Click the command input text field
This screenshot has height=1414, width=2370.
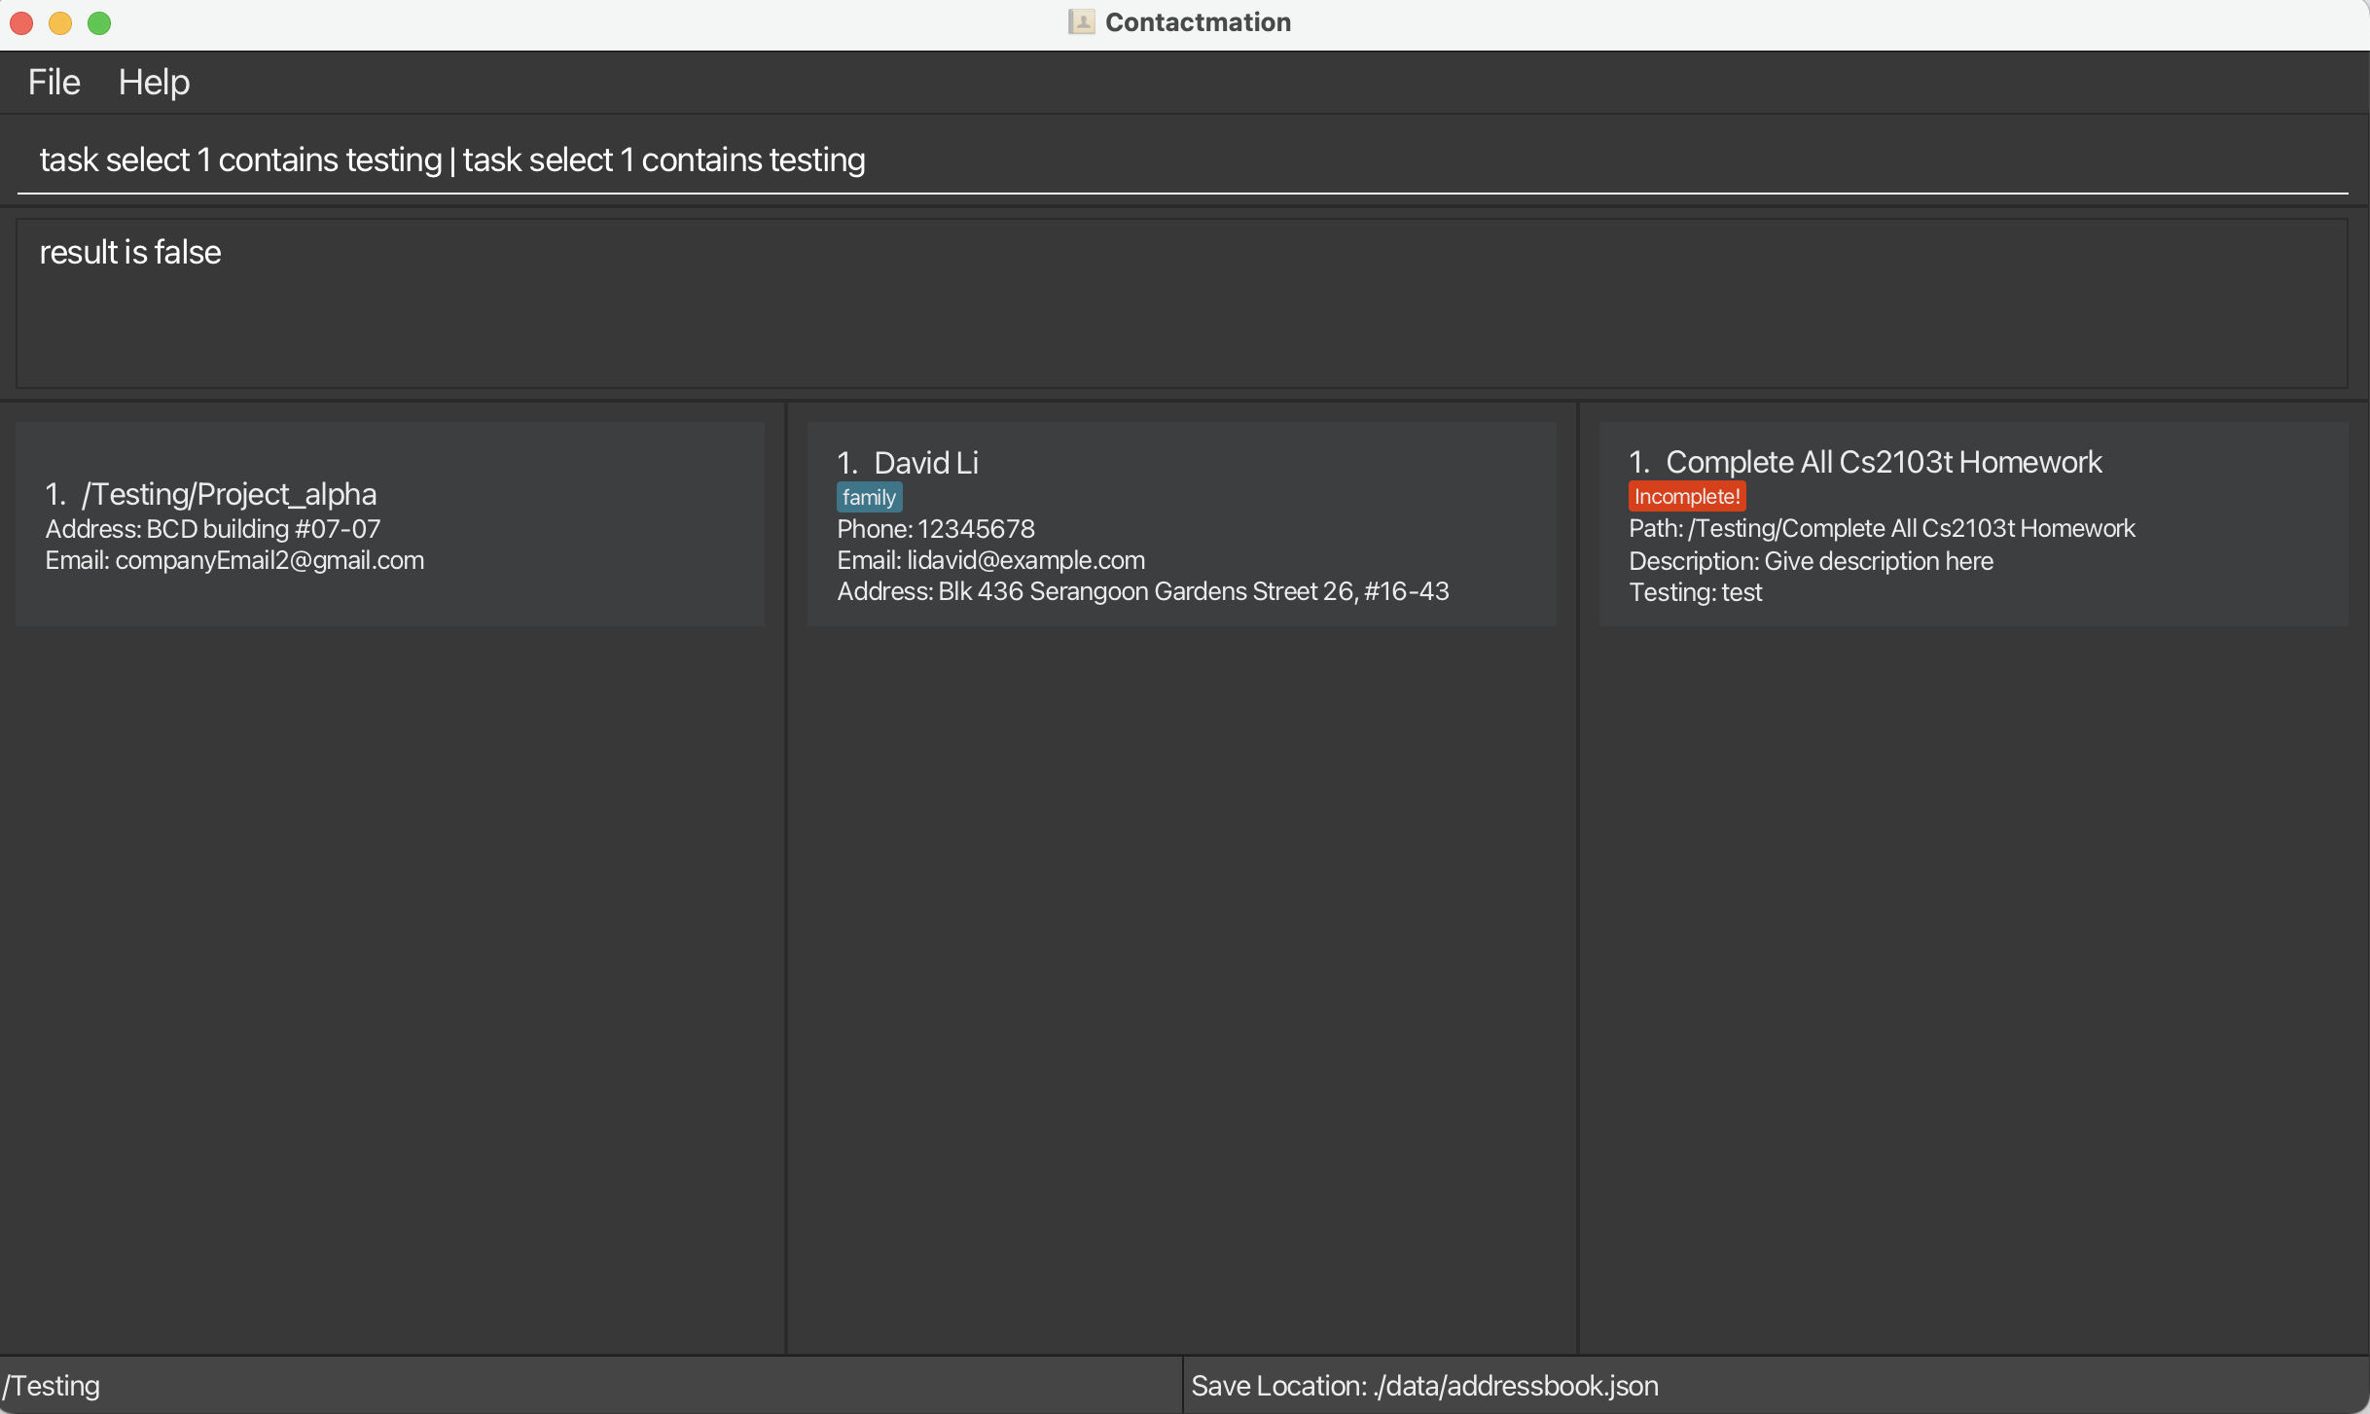1182,159
